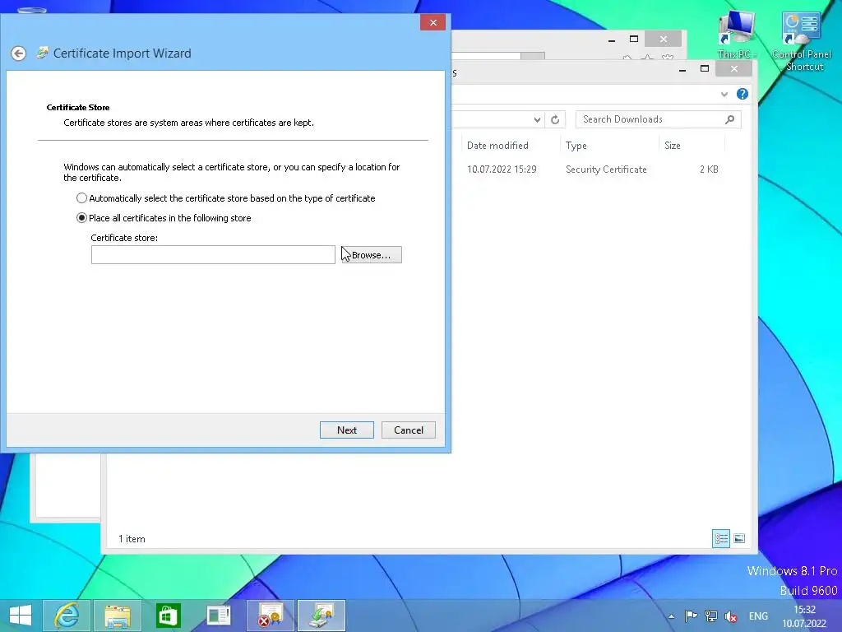Image resolution: width=842 pixels, height=632 pixels.
Task: Select Control Panel Shortcut desktop icon
Action: (x=802, y=42)
